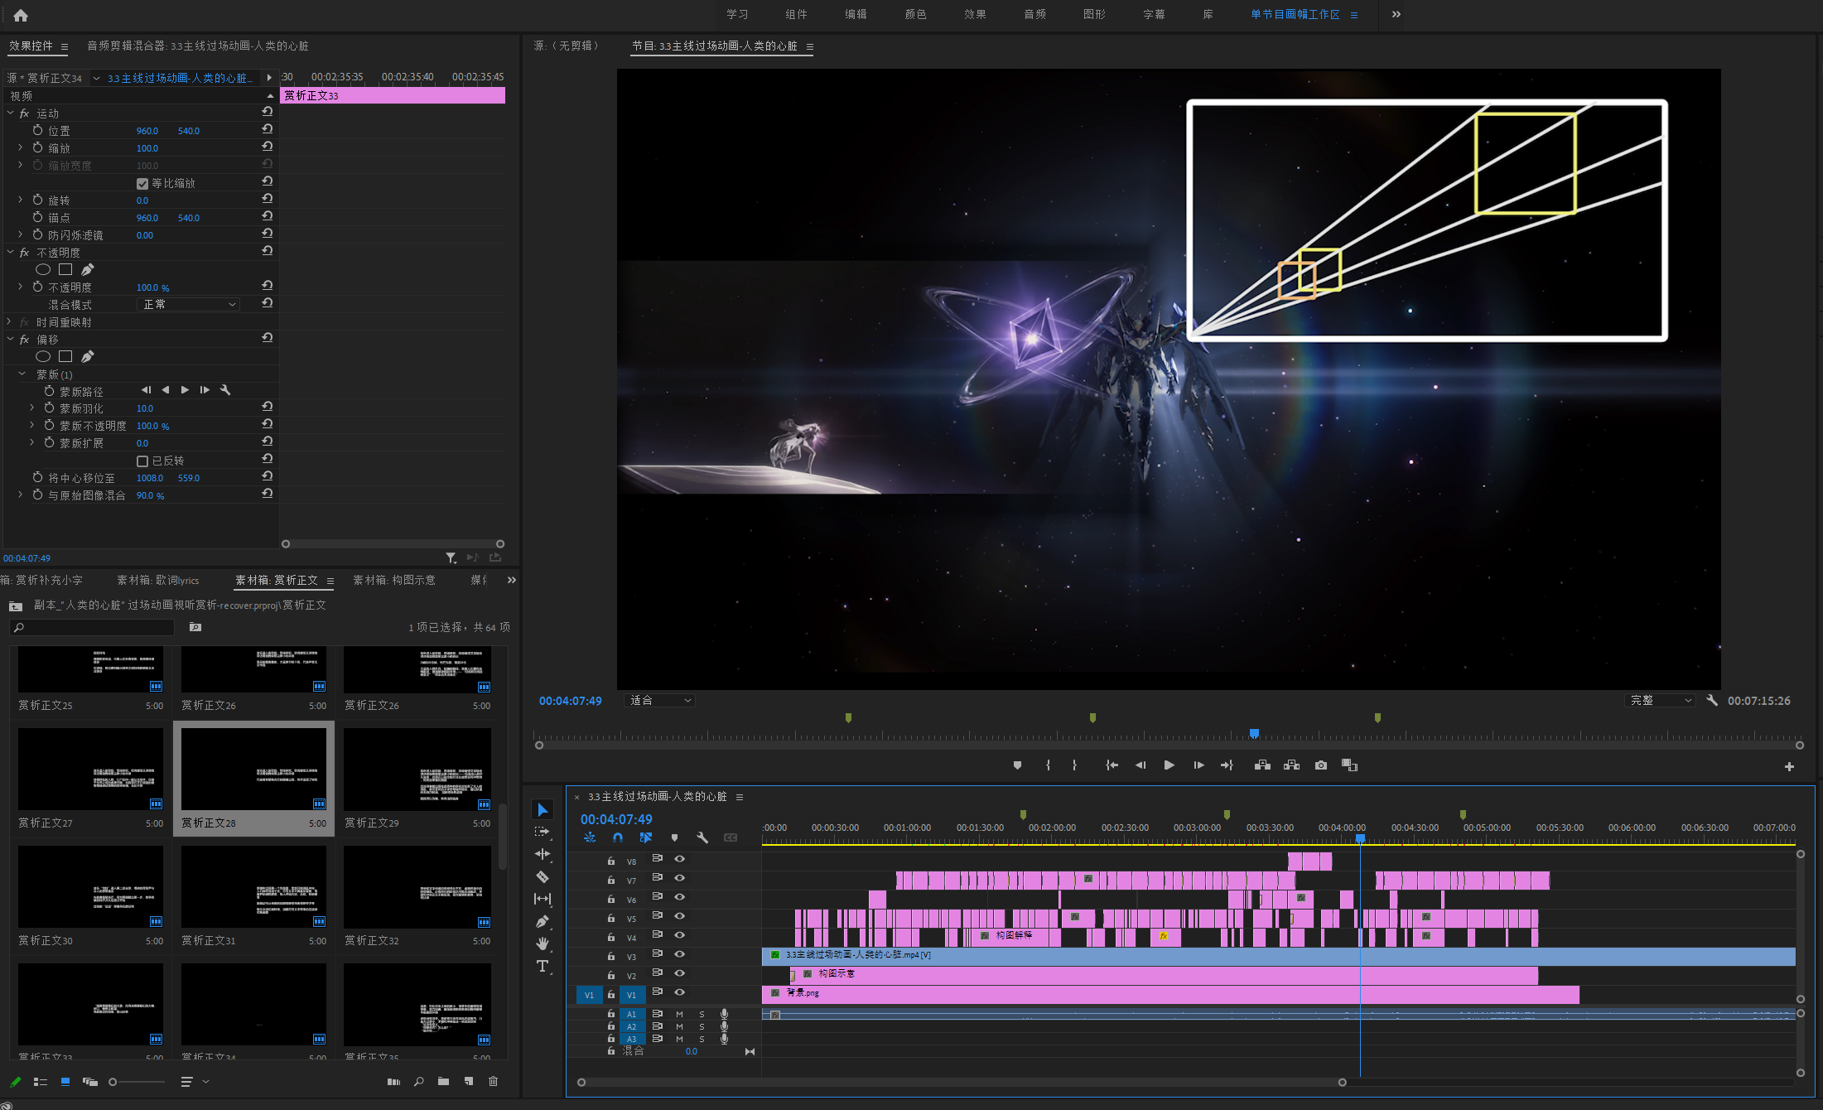Select the Razor tool
This screenshot has width=1823, height=1110.
click(543, 876)
